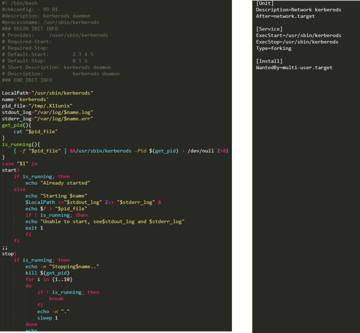Click the '#processname: /usr/sbin/kerberods' line
The width and height of the screenshot is (360, 333).
[x=50, y=22]
